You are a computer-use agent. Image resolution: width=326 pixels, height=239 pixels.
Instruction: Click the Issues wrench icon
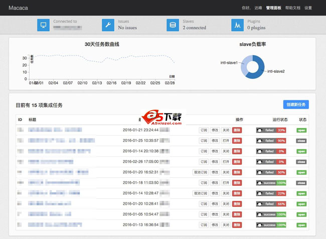(x=108, y=25)
